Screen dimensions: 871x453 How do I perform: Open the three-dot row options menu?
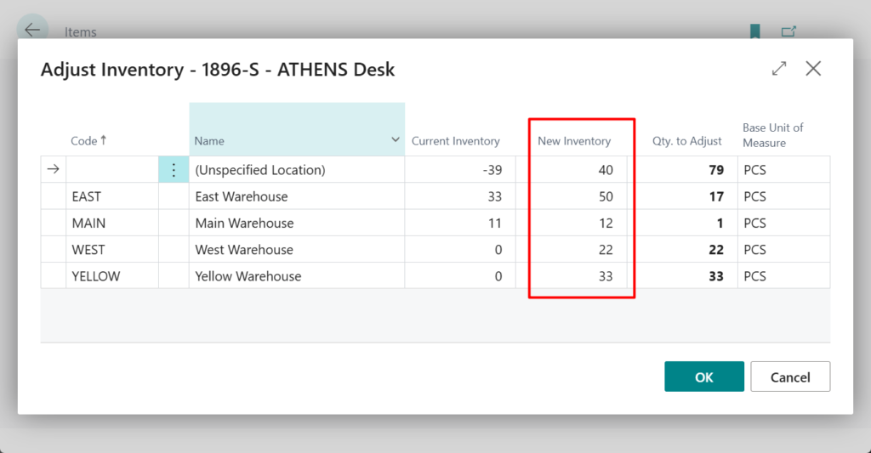coord(174,170)
